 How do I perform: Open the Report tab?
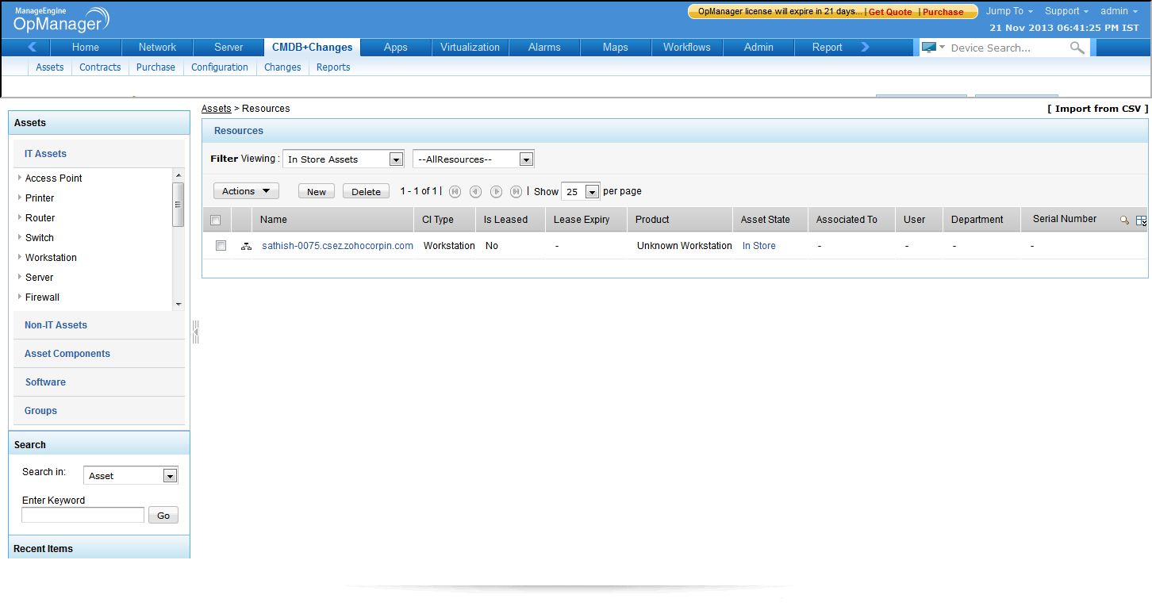pos(827,47)
